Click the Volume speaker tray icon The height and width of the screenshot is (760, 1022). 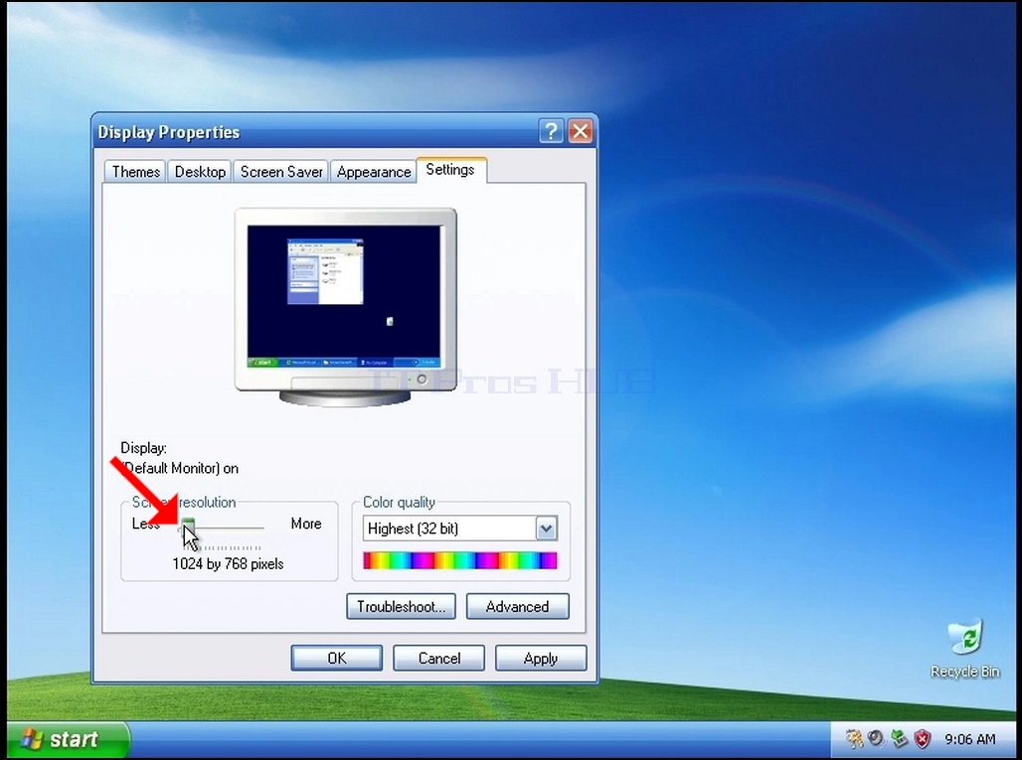pyautogui.click(x=875, y=738)
